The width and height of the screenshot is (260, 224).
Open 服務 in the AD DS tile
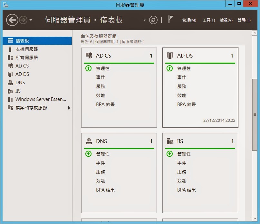click(182, 86)
